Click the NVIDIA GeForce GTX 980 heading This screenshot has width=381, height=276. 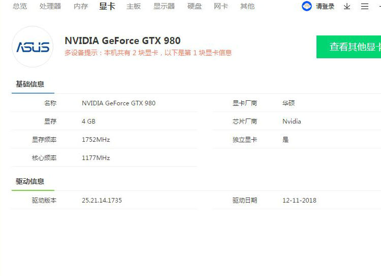(123, 41)
